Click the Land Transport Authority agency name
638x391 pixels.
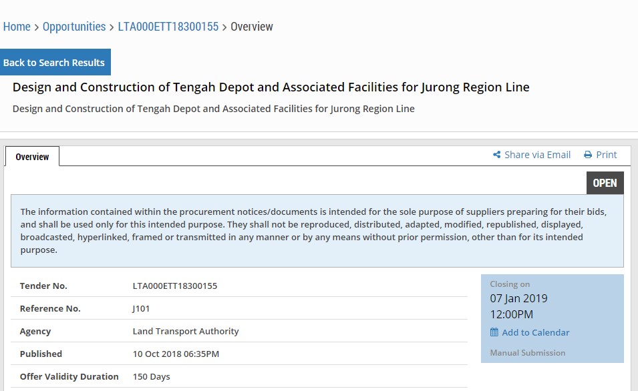[x=186, y=331]
